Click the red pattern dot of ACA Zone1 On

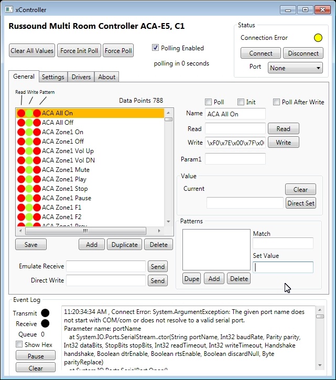37,132
